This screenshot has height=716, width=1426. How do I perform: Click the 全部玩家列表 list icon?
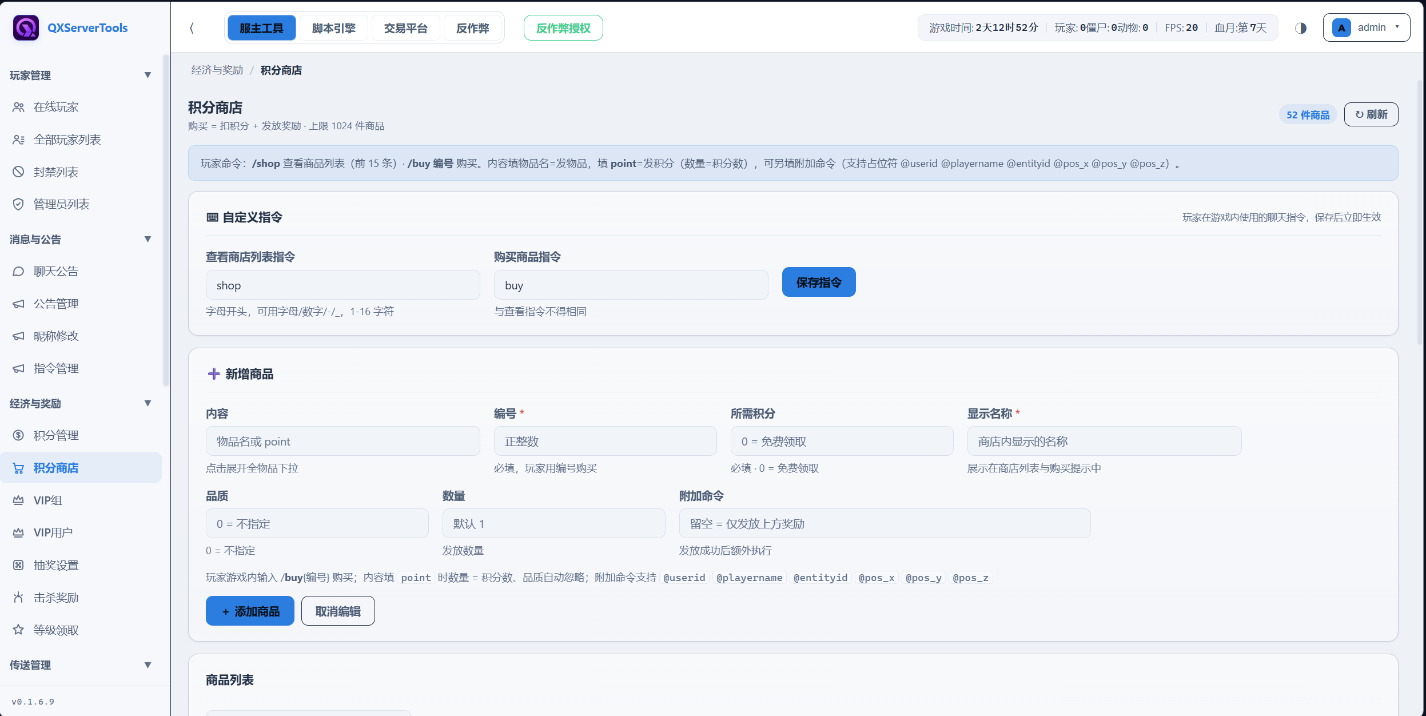click(x=18, y=140)
